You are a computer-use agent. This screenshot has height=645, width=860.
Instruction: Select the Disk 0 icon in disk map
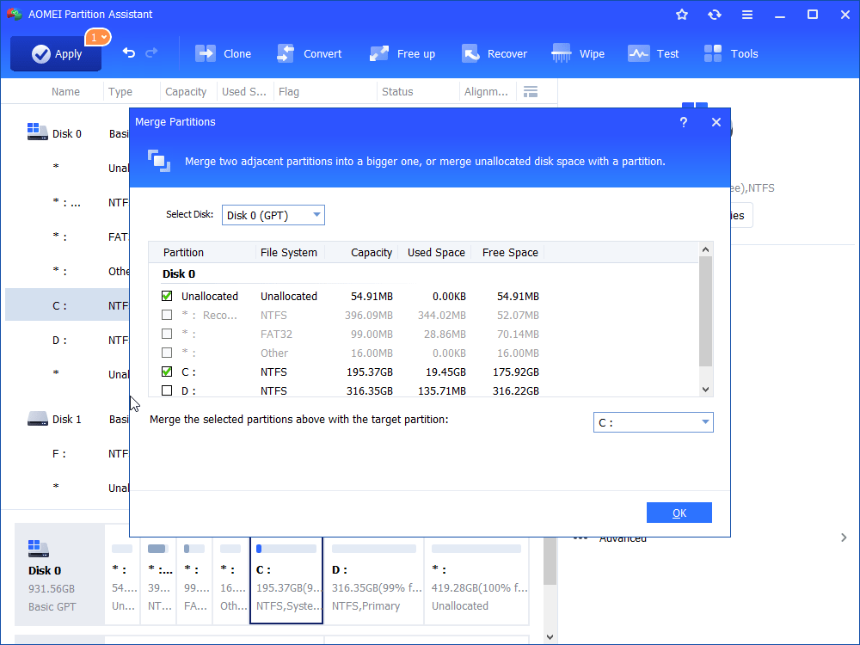pyautogui.click(x=39, y=548)
